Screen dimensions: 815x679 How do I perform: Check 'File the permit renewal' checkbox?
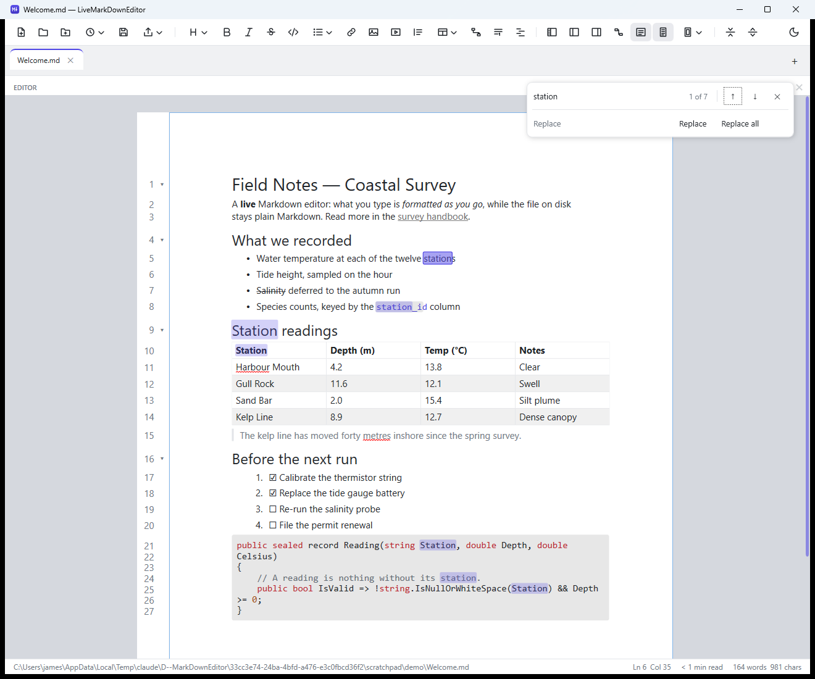pyautogui.click(x=273, y=525)
